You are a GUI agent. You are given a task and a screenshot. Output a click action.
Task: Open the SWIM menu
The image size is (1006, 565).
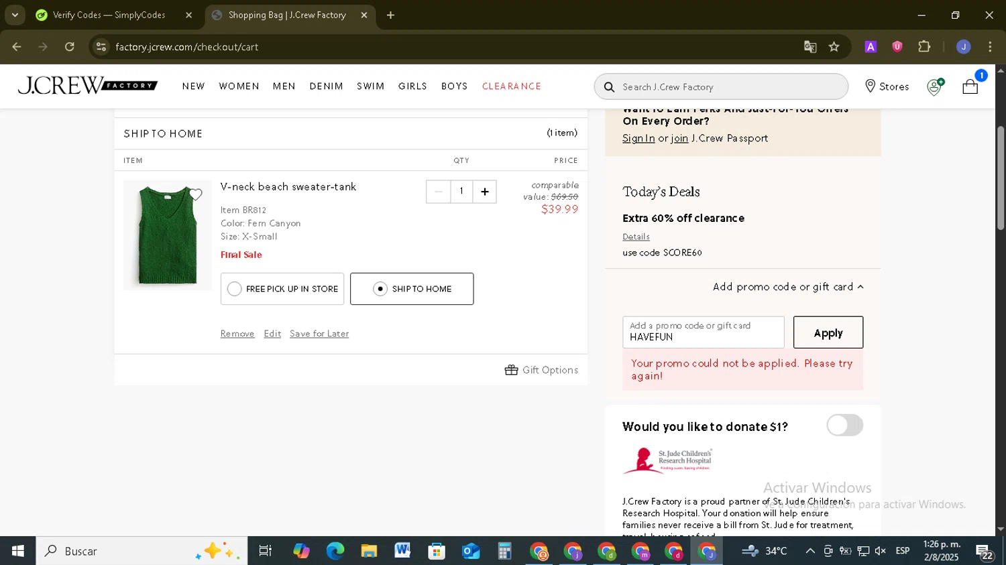pyautogui.click(x=371, y=86)
